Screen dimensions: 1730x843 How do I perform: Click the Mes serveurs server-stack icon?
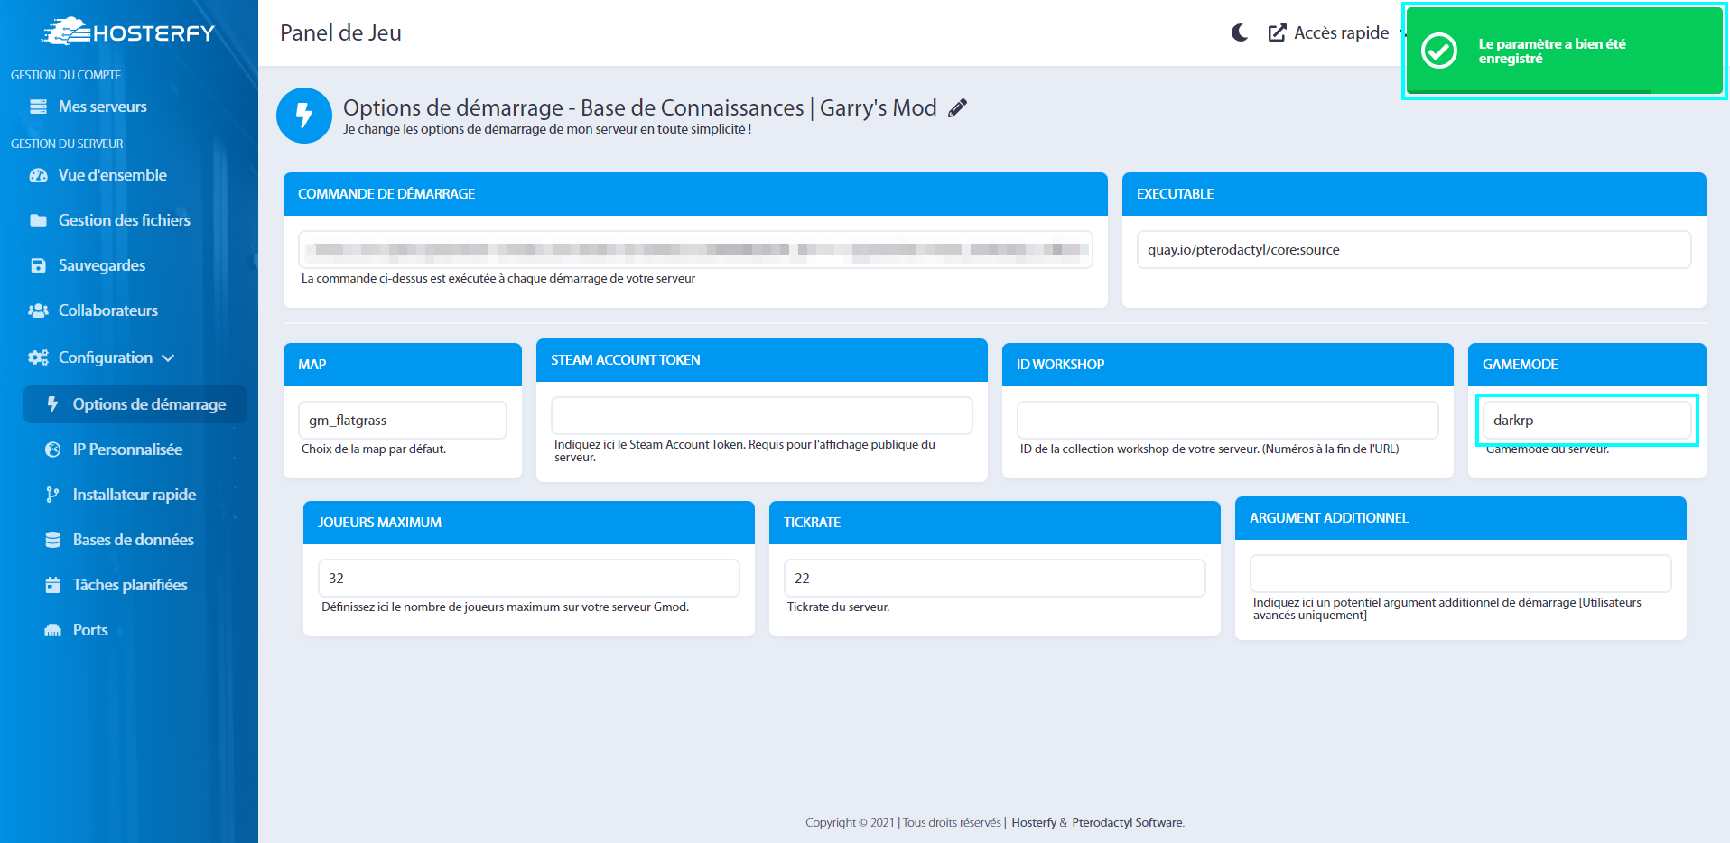38,107
